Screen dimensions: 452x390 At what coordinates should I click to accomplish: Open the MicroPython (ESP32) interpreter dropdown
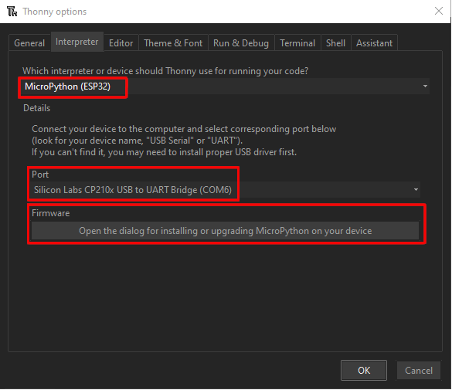(225, 86)
